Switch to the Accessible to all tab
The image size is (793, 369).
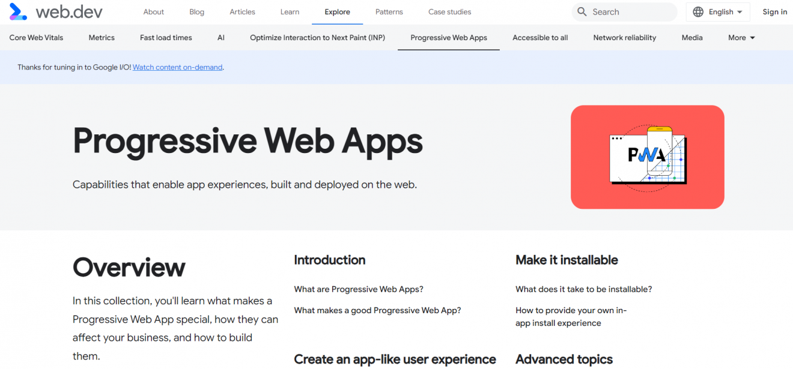[x=539, y=37]
